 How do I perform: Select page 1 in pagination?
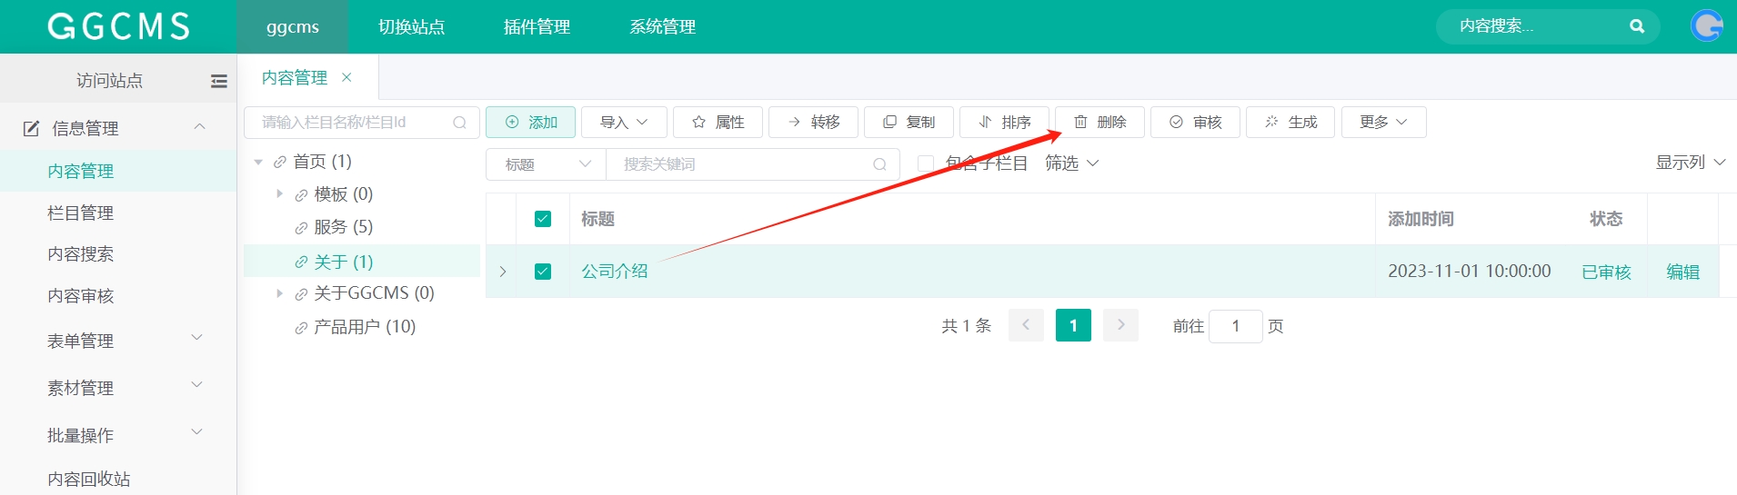[x=1073, y=325]
